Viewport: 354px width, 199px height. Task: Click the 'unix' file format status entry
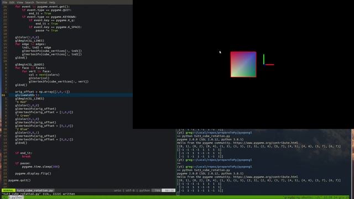coord(117,190)
